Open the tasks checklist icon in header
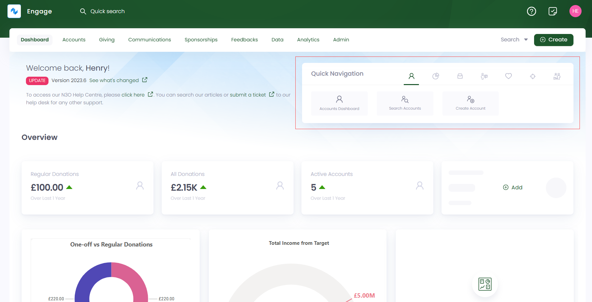 pyautogui.click(x=553, y=11)
